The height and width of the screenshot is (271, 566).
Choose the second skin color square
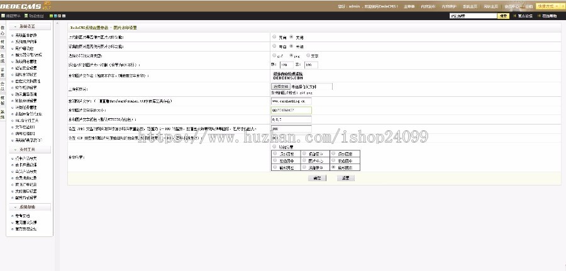click(55, 16)
